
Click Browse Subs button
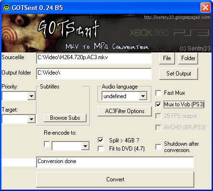click(65, 118)
